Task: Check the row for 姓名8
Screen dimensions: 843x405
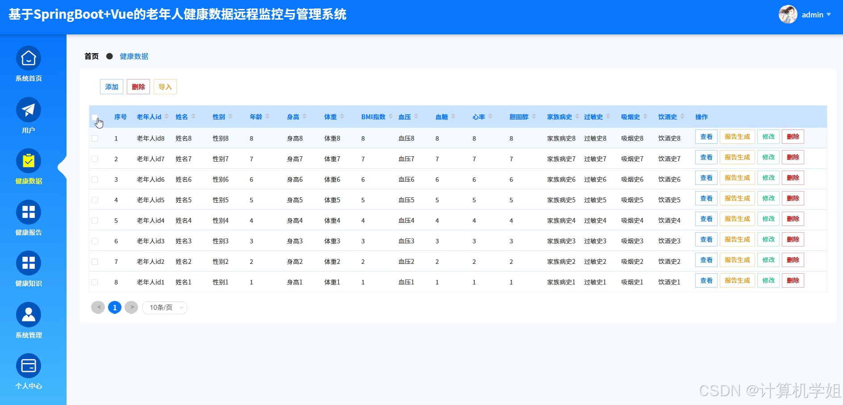Action: 95,138
